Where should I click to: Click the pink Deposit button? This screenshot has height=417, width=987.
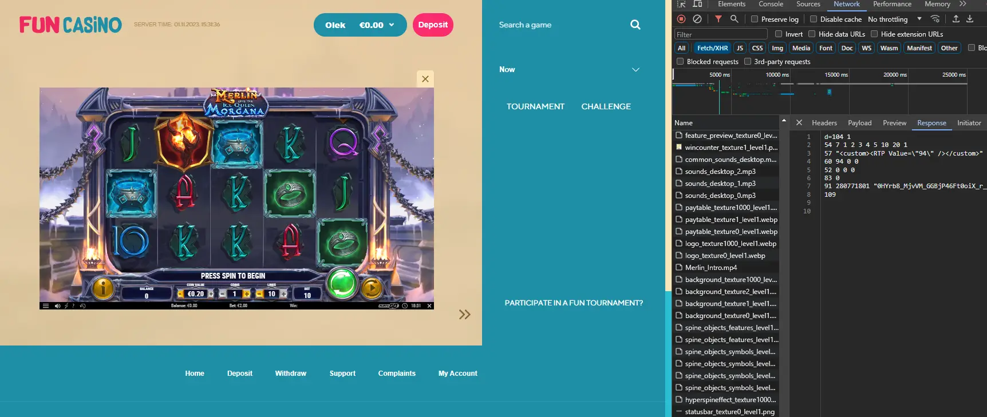point(433,25)
